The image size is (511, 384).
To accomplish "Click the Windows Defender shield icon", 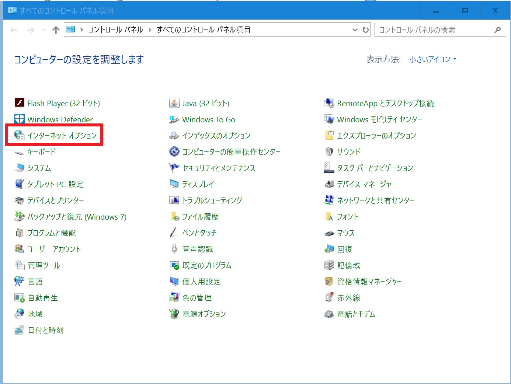I will [x=19, y=119].
